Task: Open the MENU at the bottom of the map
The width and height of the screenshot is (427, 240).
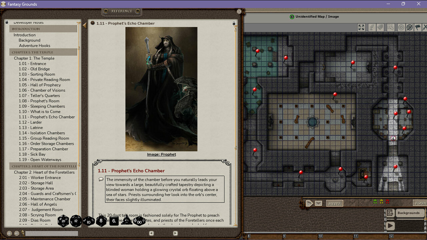Action: [334, 203]
